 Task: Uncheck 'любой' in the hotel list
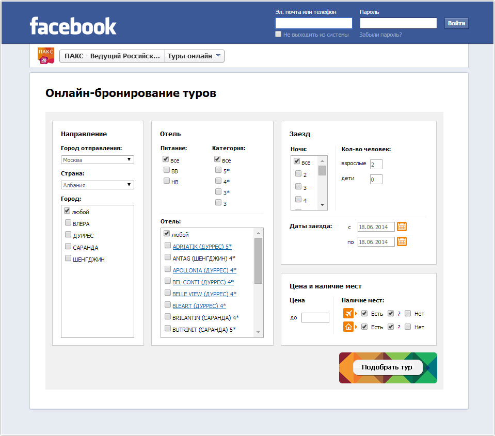click(x=167, y=233)
